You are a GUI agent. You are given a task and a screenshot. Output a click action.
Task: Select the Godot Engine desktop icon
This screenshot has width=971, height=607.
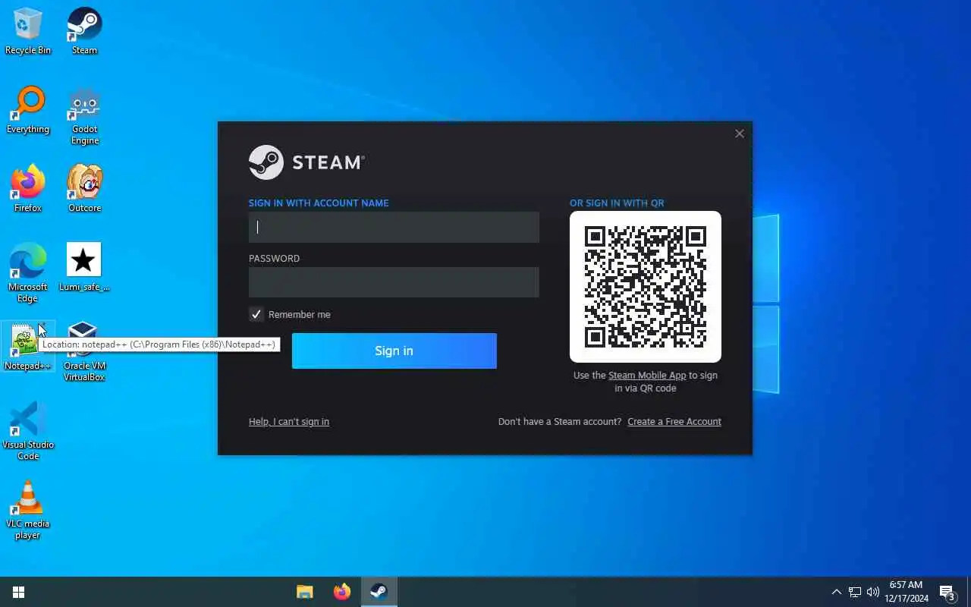pos(84,116)
